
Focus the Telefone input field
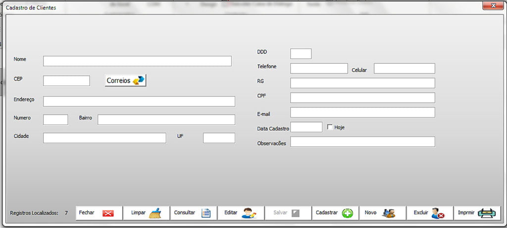(x=319, y=68)
